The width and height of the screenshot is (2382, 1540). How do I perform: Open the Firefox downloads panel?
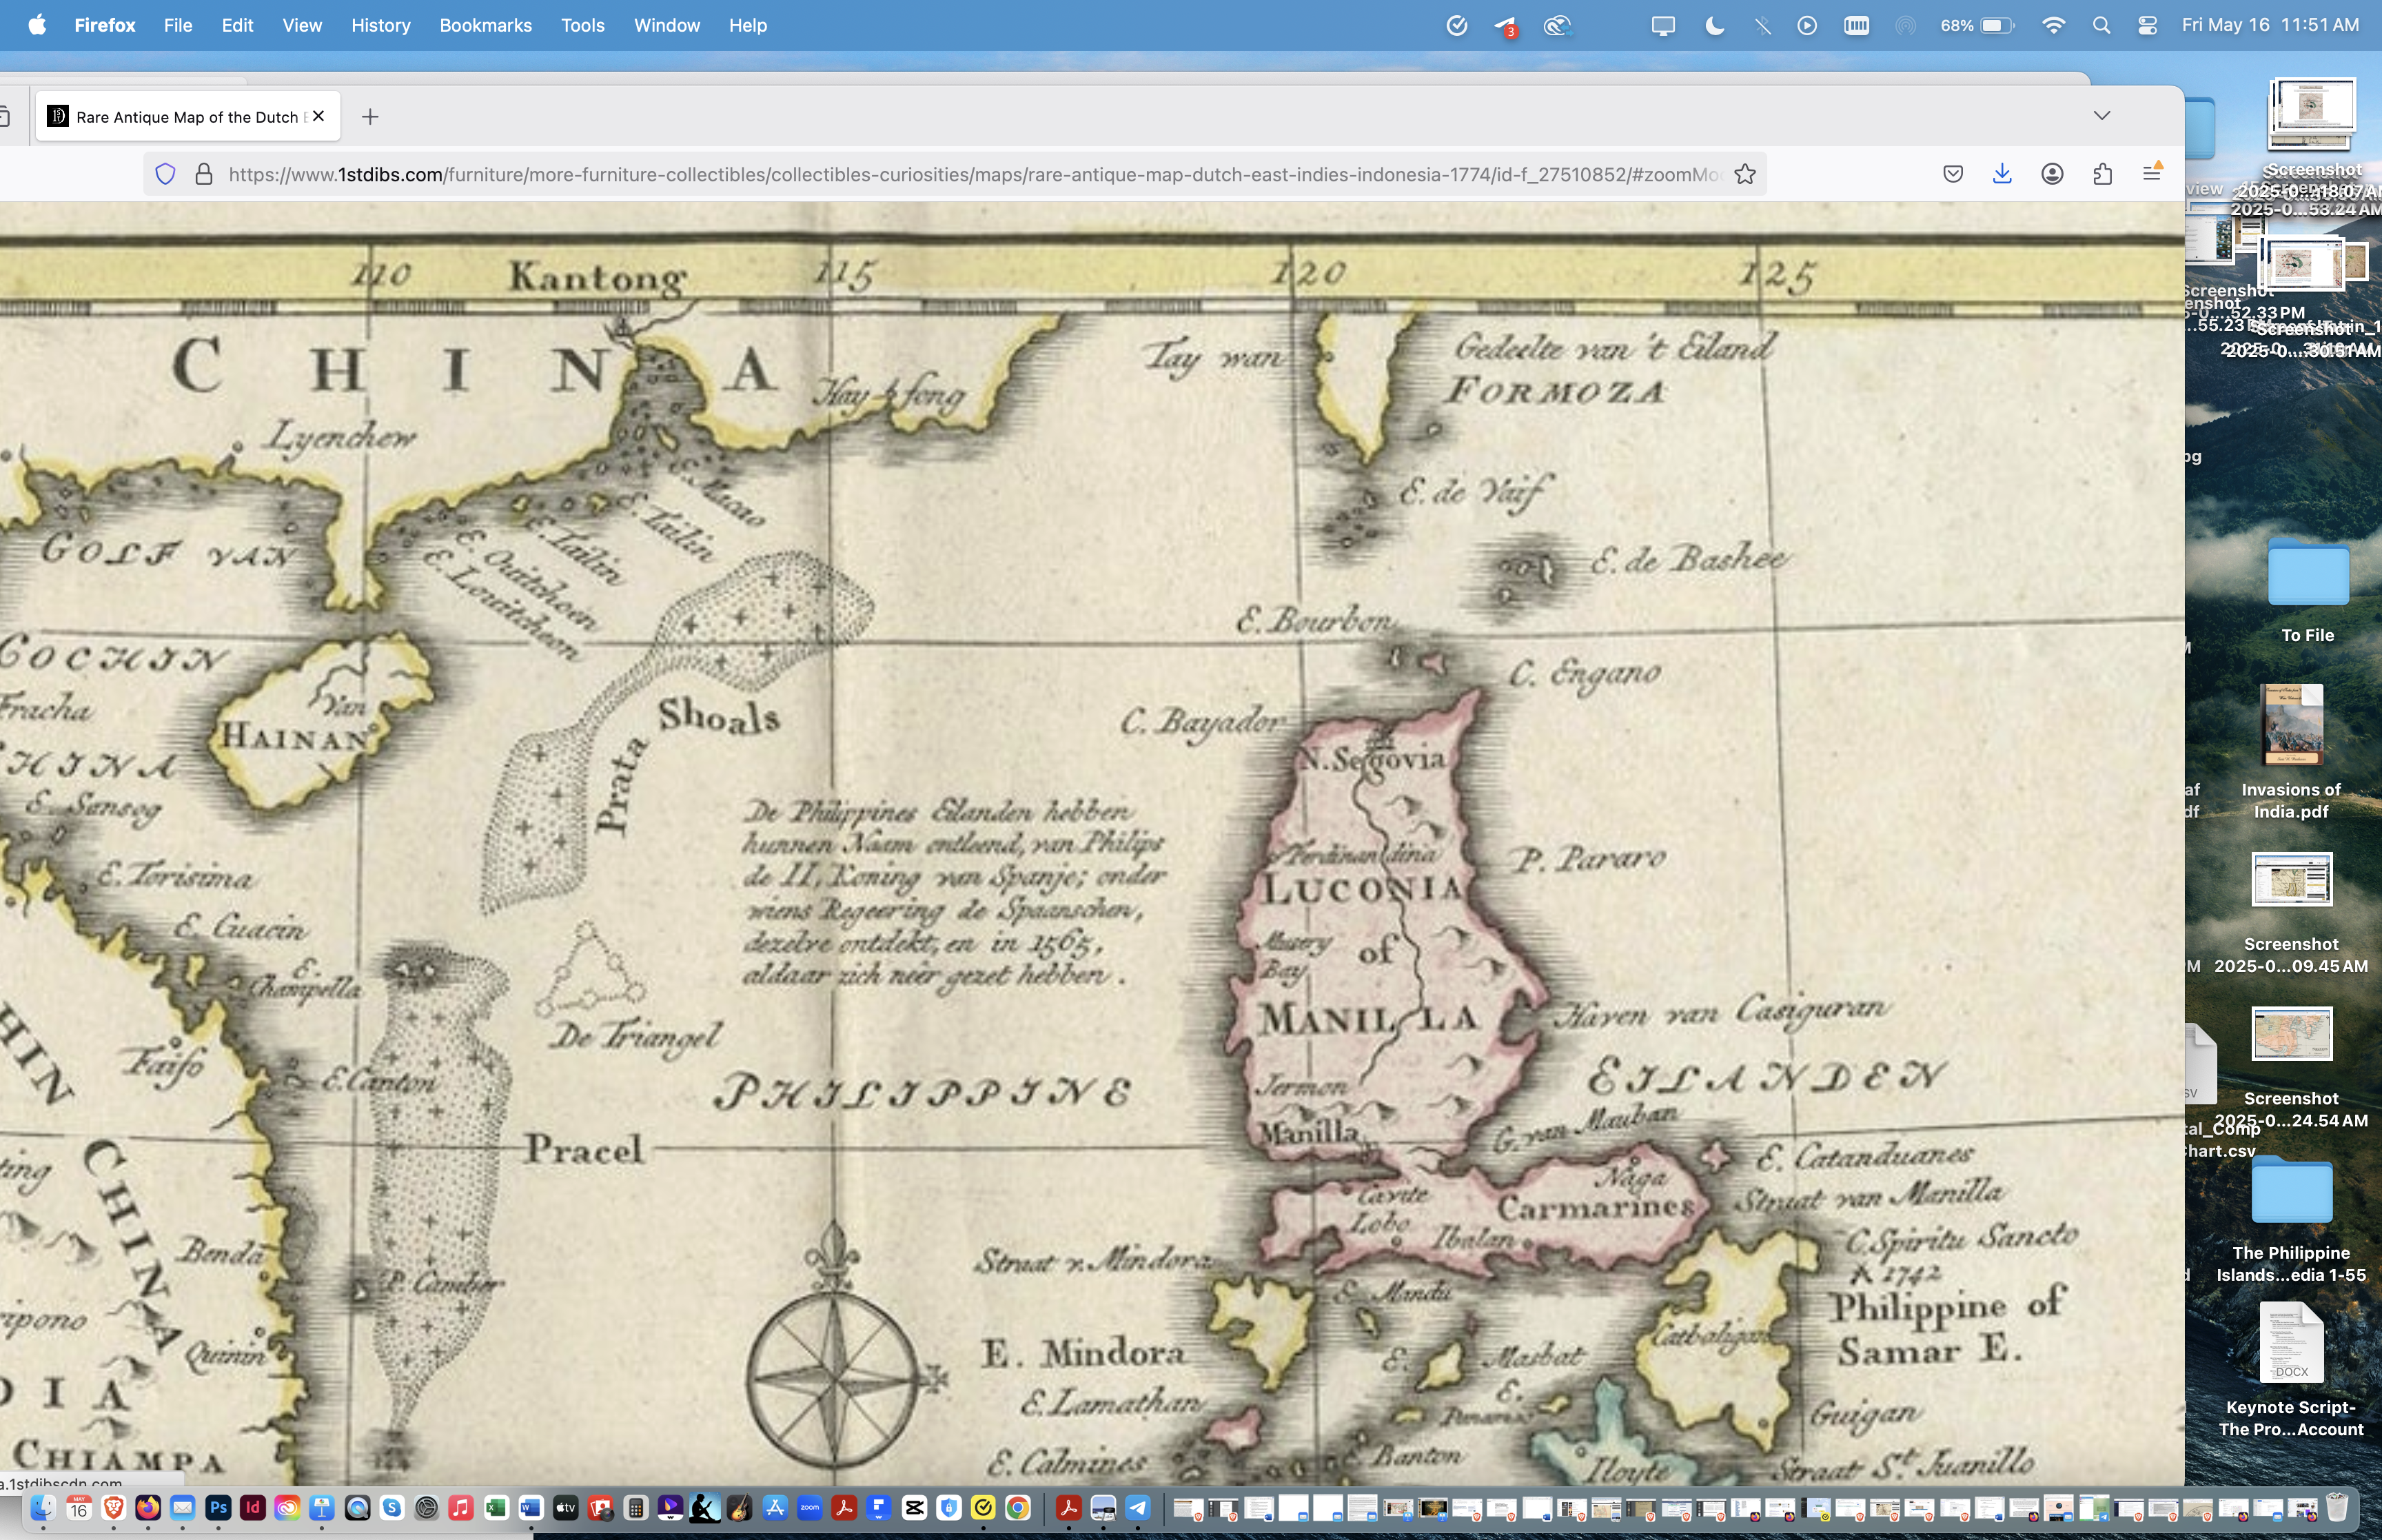2002,174
